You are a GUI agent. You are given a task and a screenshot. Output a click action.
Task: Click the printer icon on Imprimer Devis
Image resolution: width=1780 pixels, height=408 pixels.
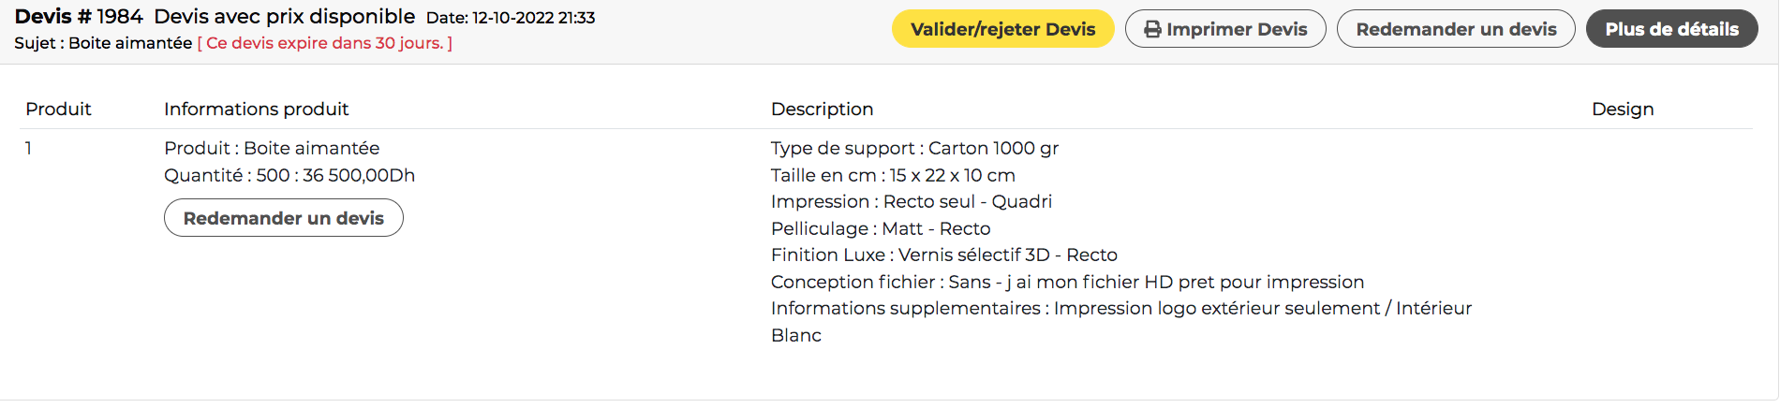click(1152, 29)
